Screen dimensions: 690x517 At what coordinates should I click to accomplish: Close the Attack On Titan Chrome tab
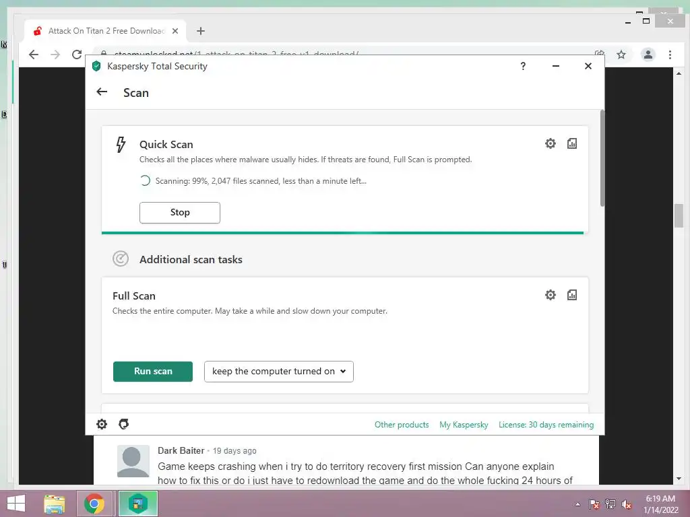click(x=175, y=31)
